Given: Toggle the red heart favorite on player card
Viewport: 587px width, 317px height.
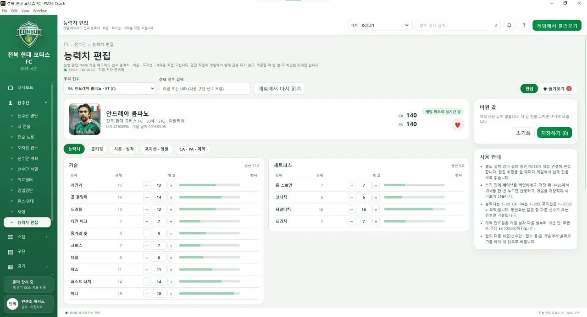Looking at the screenshot, I should pyautogui.click(x=457, y=124).
